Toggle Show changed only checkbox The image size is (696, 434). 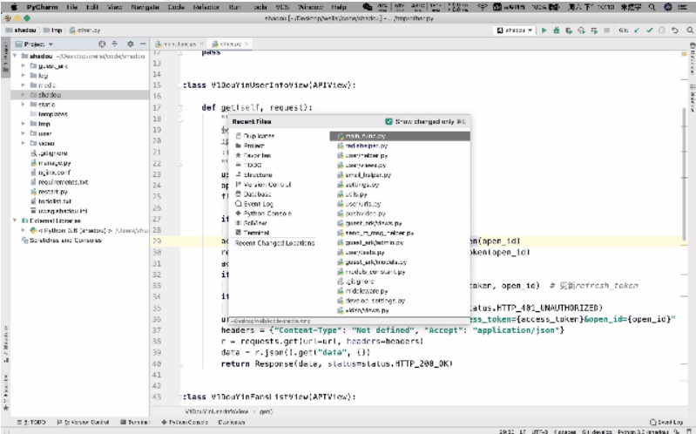[389, 121]
